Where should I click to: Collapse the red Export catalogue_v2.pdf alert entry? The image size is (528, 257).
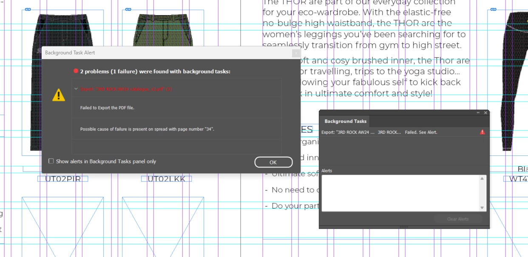tap(76, 89)
